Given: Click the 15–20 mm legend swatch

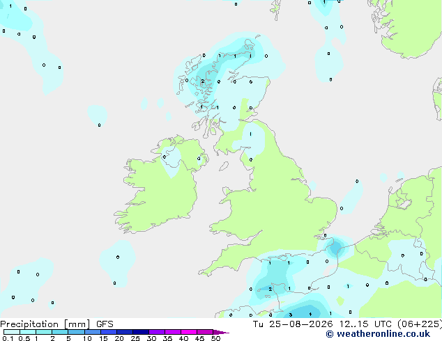Looking at the screenshot, I should click(109, 332).
